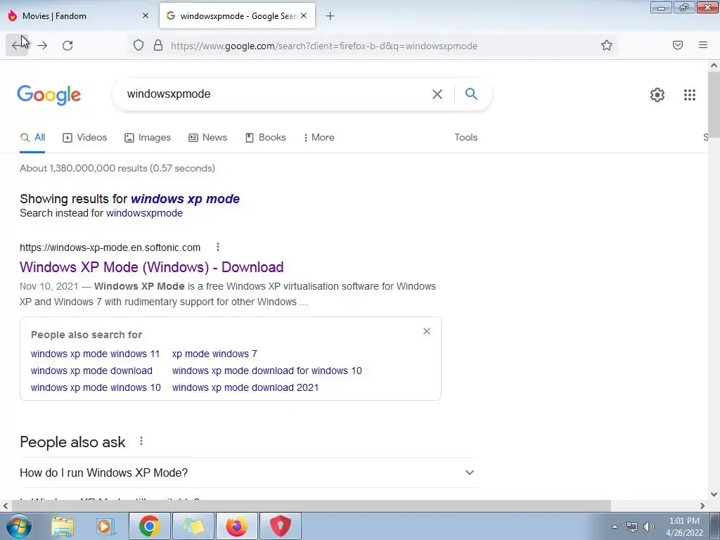Open the red shield app in taskbar
This screenshot has height=540, width=720.
tap(280, 526)
